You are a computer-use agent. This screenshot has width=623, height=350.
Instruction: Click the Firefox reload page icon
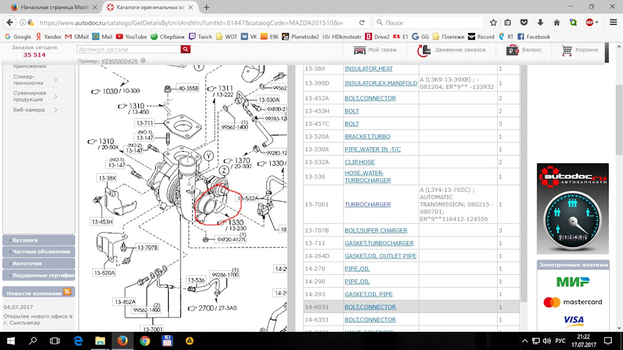pyautogui.click(x=361, y=23)
